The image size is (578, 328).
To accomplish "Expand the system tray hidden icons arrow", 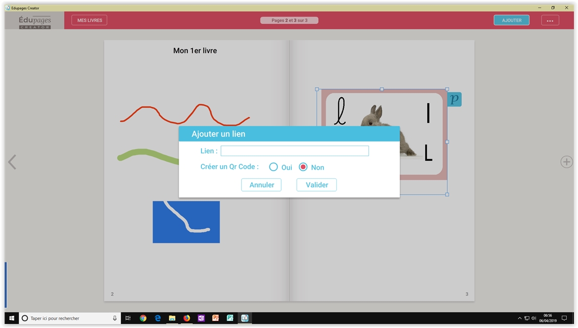I will (519, 318).
